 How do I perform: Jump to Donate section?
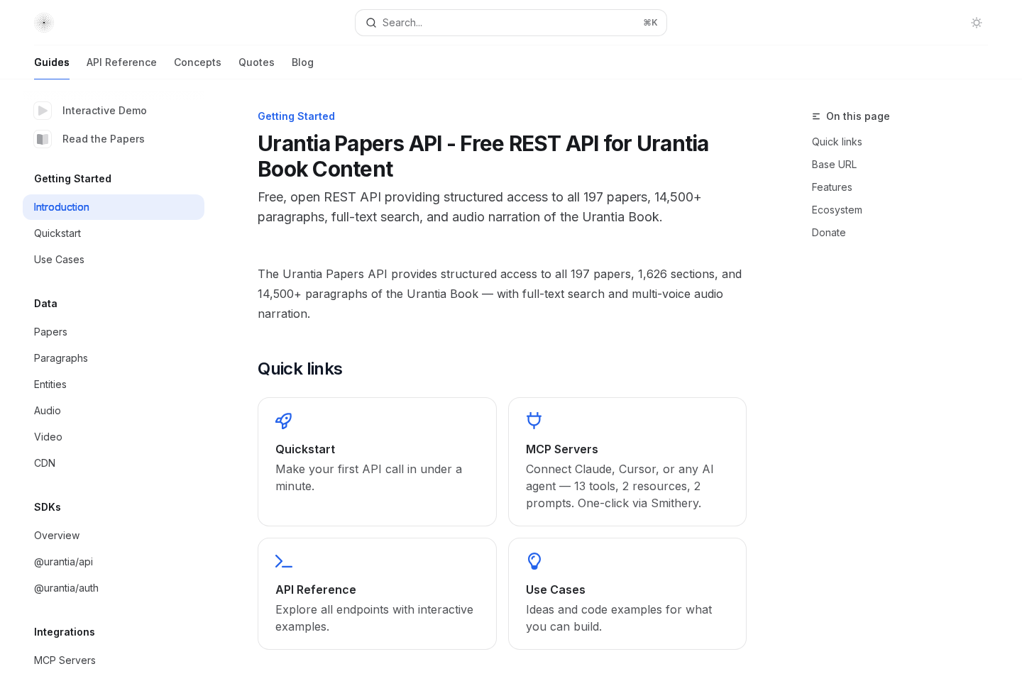pyautogui.click(x=828, y=233)
